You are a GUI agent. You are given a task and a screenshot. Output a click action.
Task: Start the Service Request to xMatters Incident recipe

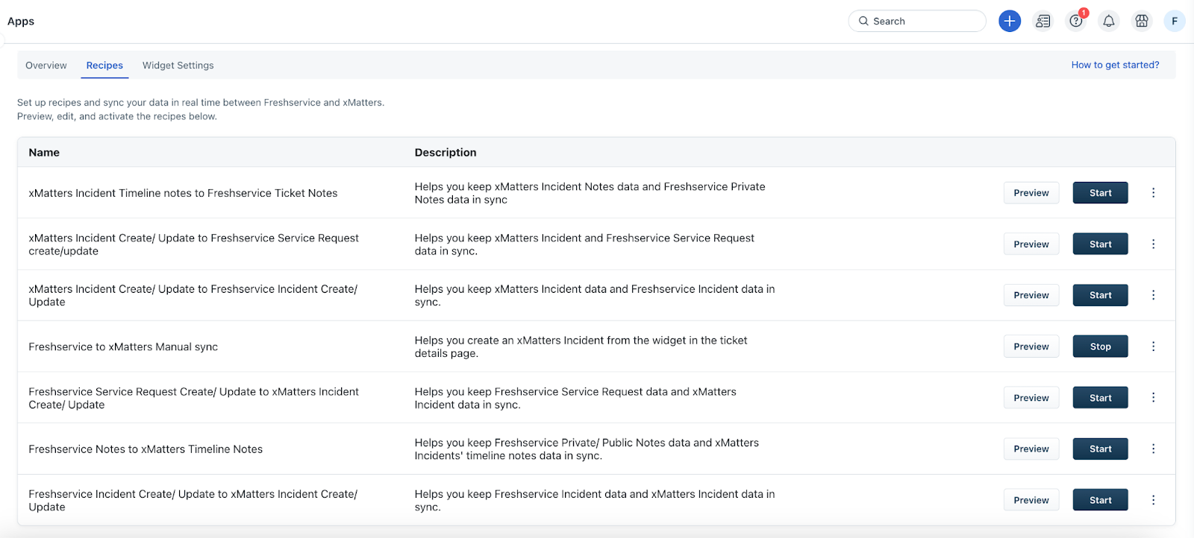pos(1100,398)
